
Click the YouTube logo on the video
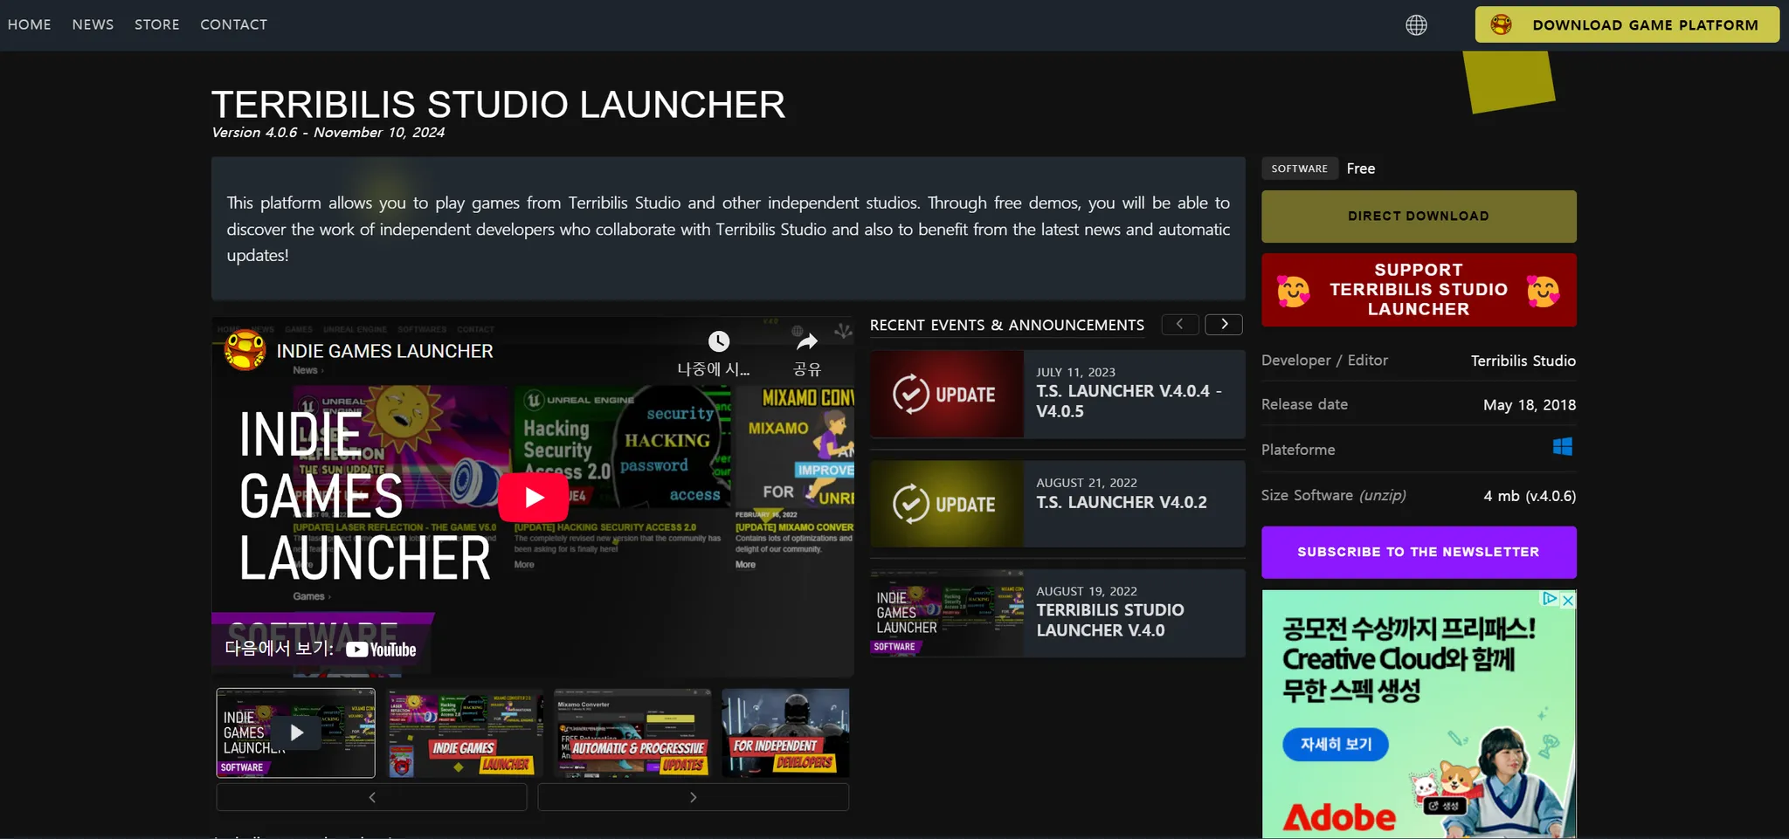(x=381, y=650)
